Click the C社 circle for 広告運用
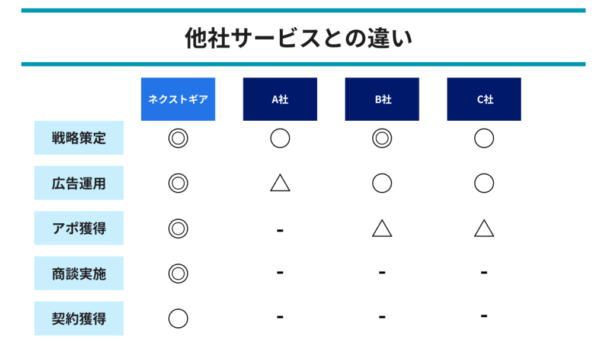This screenshot has height=341, width=607. 484,183
